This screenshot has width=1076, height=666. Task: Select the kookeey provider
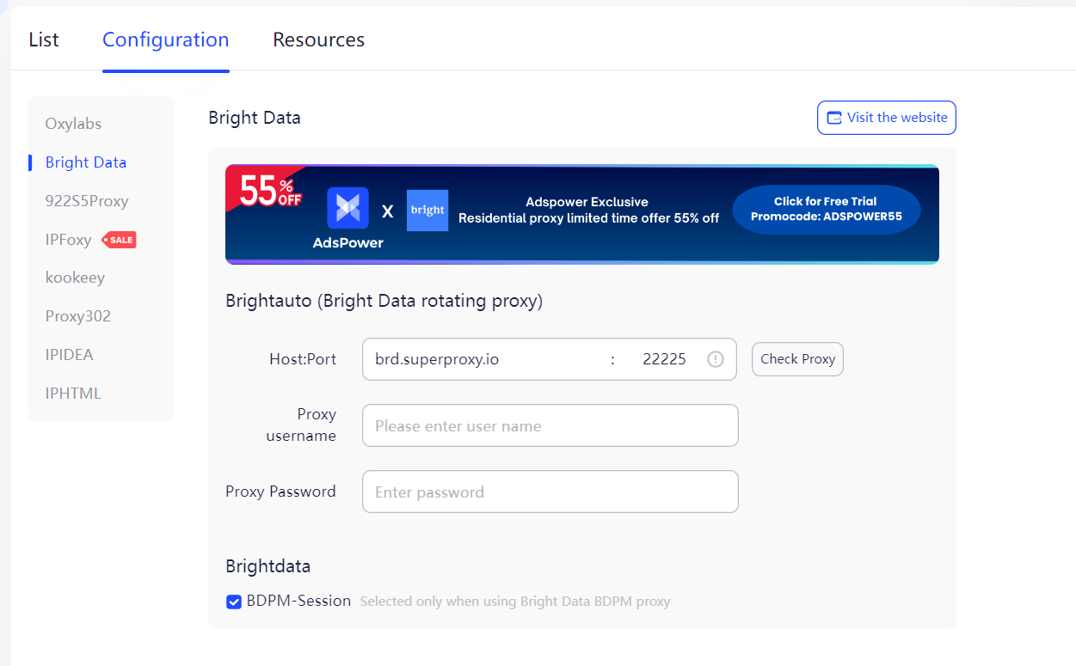pyautogui.click(x=75, y=278)
